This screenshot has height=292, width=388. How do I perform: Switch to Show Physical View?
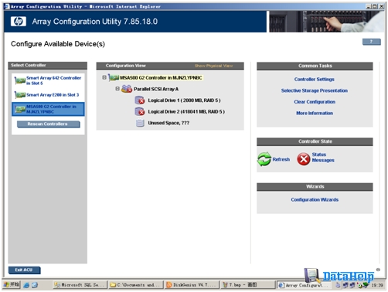213,66
